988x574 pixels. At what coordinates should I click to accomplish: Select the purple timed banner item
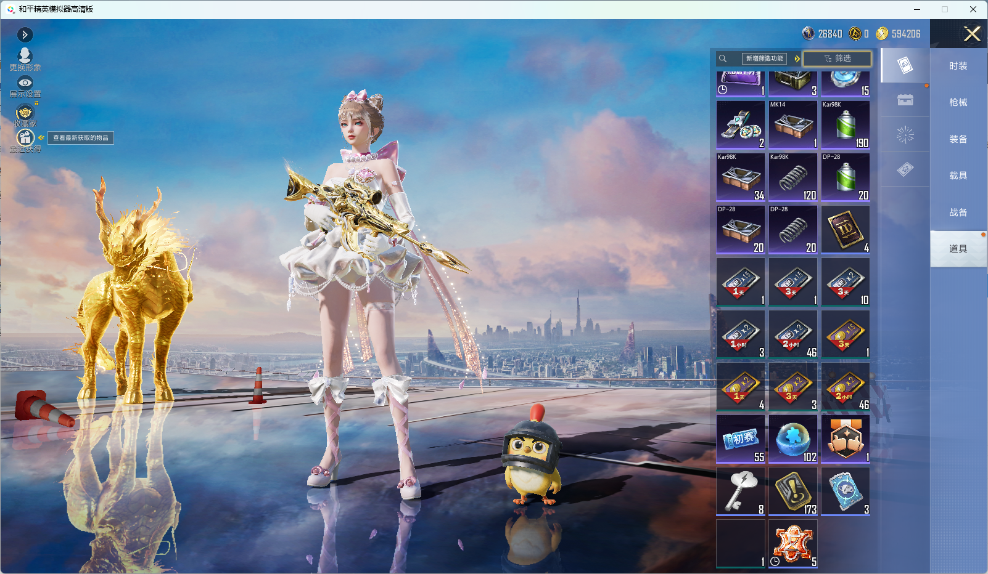[x=741, y=84]
